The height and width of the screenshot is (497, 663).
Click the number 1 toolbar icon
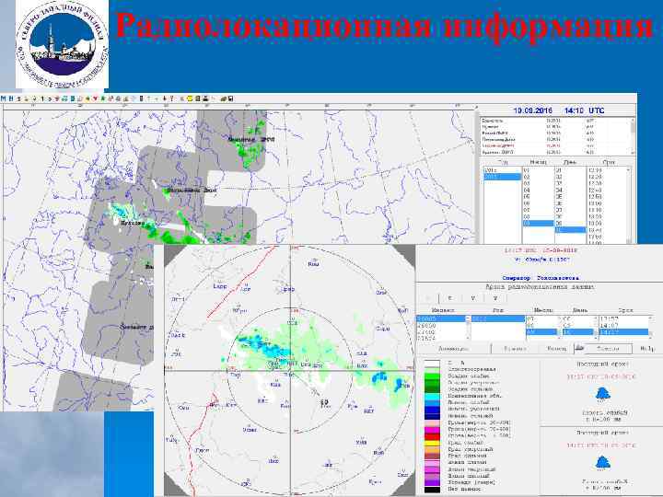(x=42, y=98)
